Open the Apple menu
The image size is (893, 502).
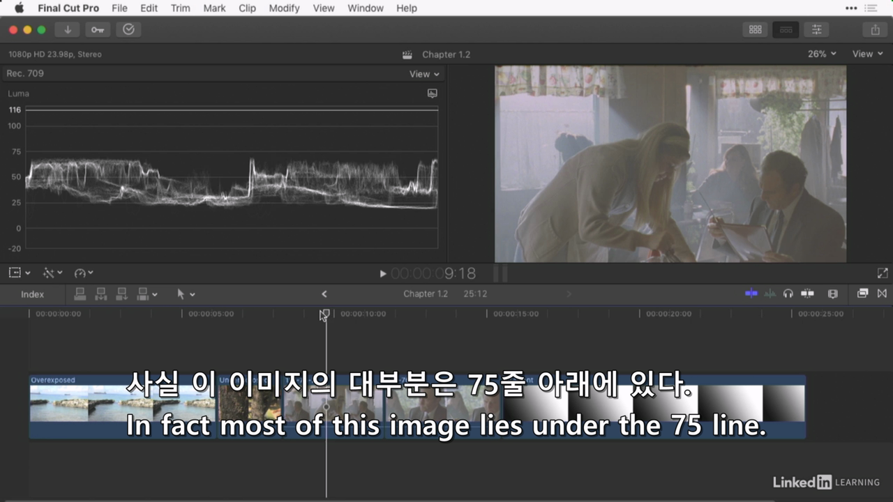coord(19,8)
